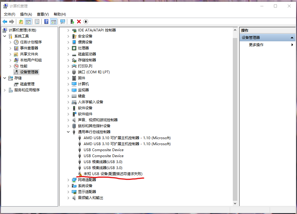The height and width of the screenshot is (214, 297).
Task: Scan for hardware changes via monitor icon
Action: pos(63,22)
